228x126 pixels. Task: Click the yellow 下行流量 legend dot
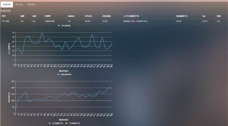[x=67, y=123]
